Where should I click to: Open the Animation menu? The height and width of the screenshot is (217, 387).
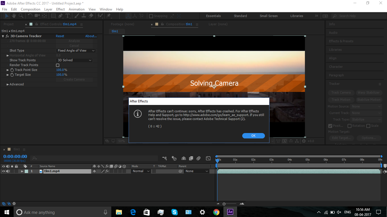77,9
